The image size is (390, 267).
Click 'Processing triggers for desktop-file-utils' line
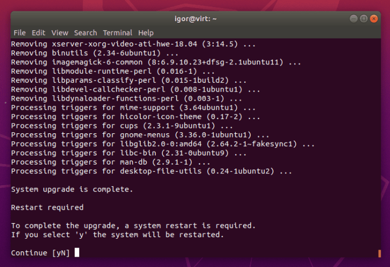(151, 171)
